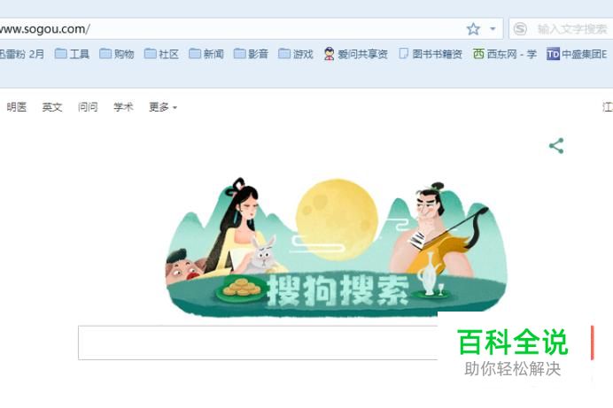
Task: Click the 搜狗搜索 mid-autumn doodle image
Action: pos(337,247)
